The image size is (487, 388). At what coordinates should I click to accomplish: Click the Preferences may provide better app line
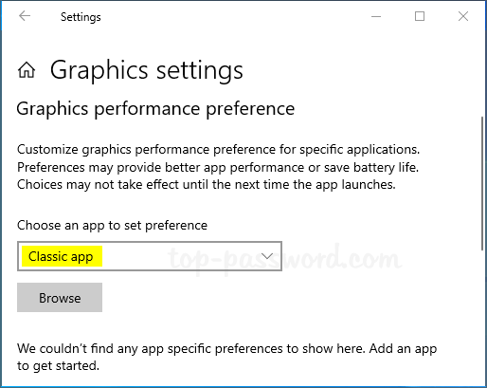tap(218, 167)
